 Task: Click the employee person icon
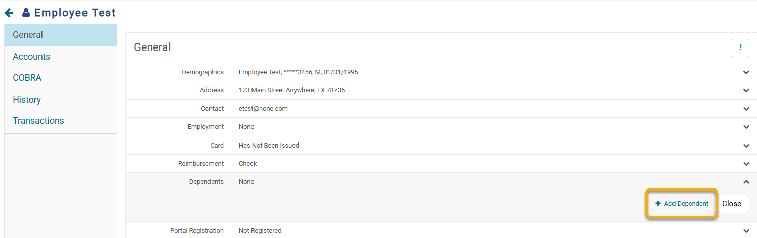[26, 13]
